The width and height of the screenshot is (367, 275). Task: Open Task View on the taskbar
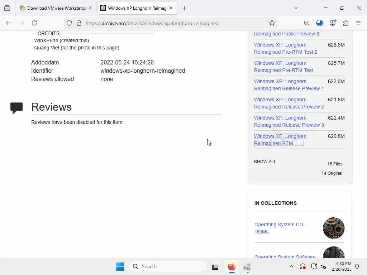[x=215, y=267]
